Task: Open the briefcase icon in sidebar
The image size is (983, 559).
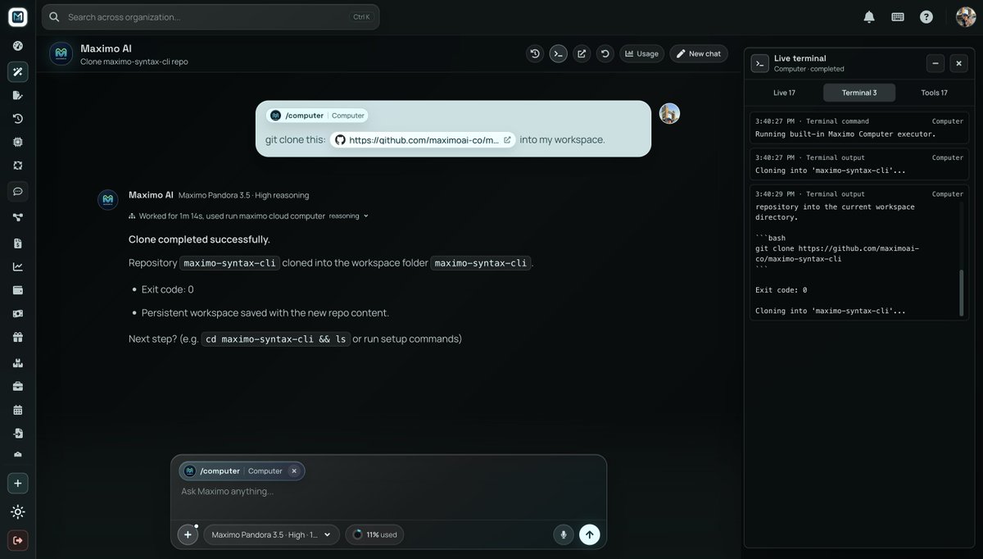Action: [x=18, y=386]
